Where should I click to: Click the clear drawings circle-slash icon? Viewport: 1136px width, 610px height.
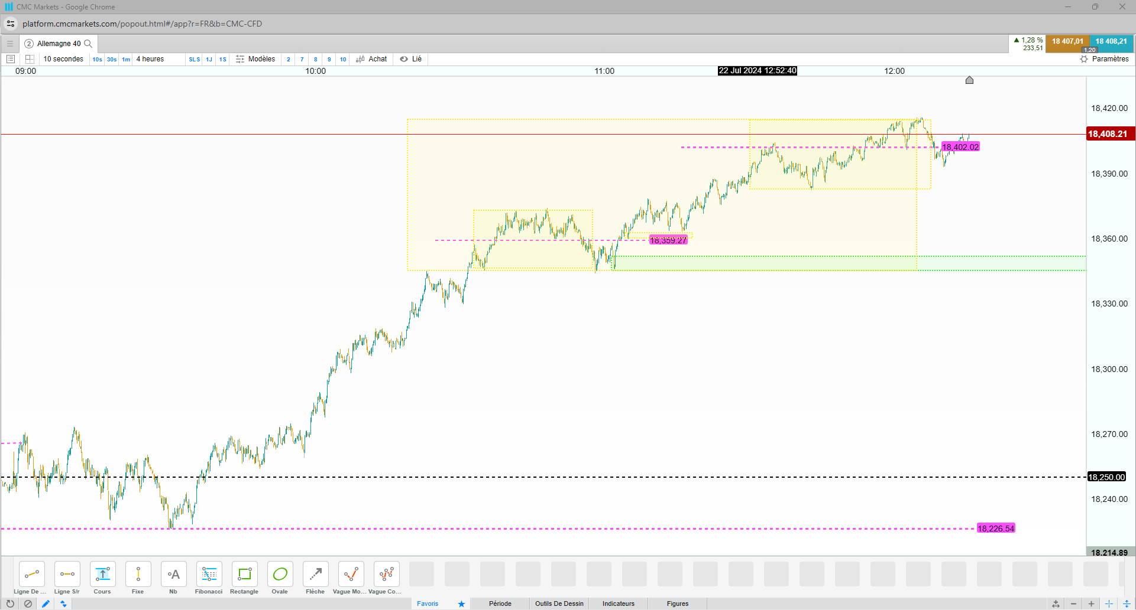(x=28, y=604)
